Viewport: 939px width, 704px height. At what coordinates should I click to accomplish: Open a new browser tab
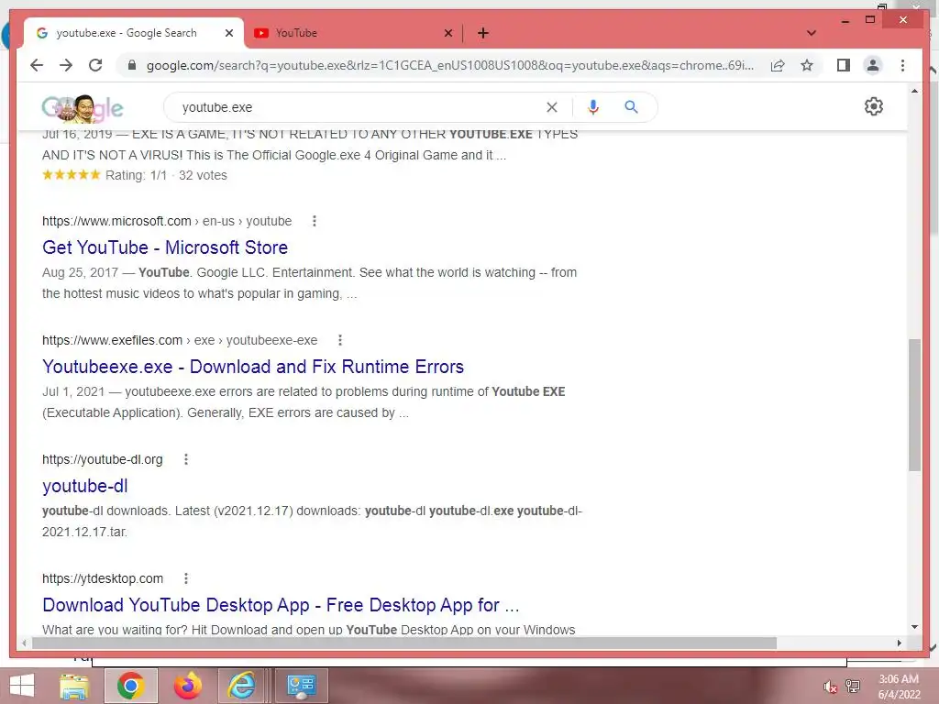coord(483,33)
